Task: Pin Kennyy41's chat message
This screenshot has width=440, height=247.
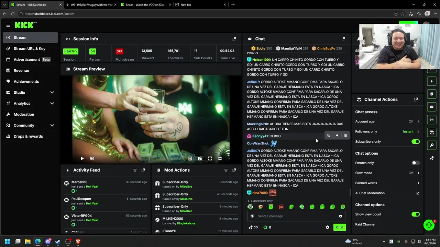Action: coord(337,136)
